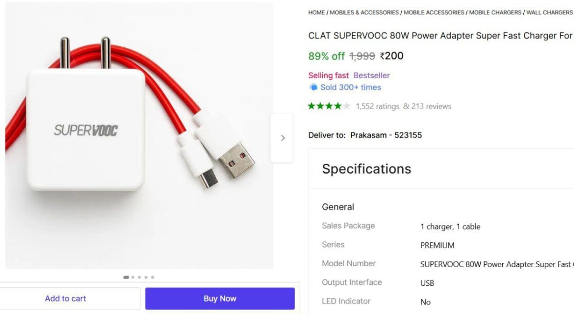
Task: Click the SUPERVOOC charger product image
Action: [x=139, y=136]
